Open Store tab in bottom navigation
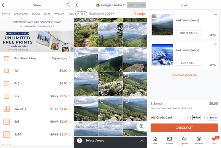The image size is (221, 148). click(155, 140)
